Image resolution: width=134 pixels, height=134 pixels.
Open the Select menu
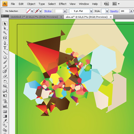coord(52,4)
